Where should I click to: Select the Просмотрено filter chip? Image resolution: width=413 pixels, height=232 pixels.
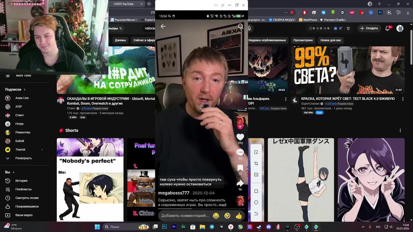click(303, 40)
